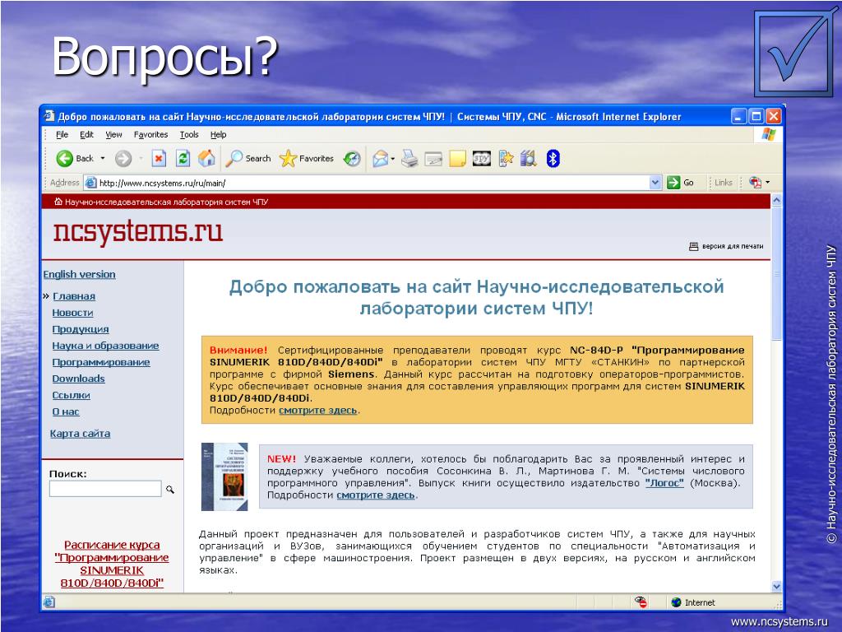Open the red Расписание курса link
The width and height of the screenshot is (842, 632).
112,564
